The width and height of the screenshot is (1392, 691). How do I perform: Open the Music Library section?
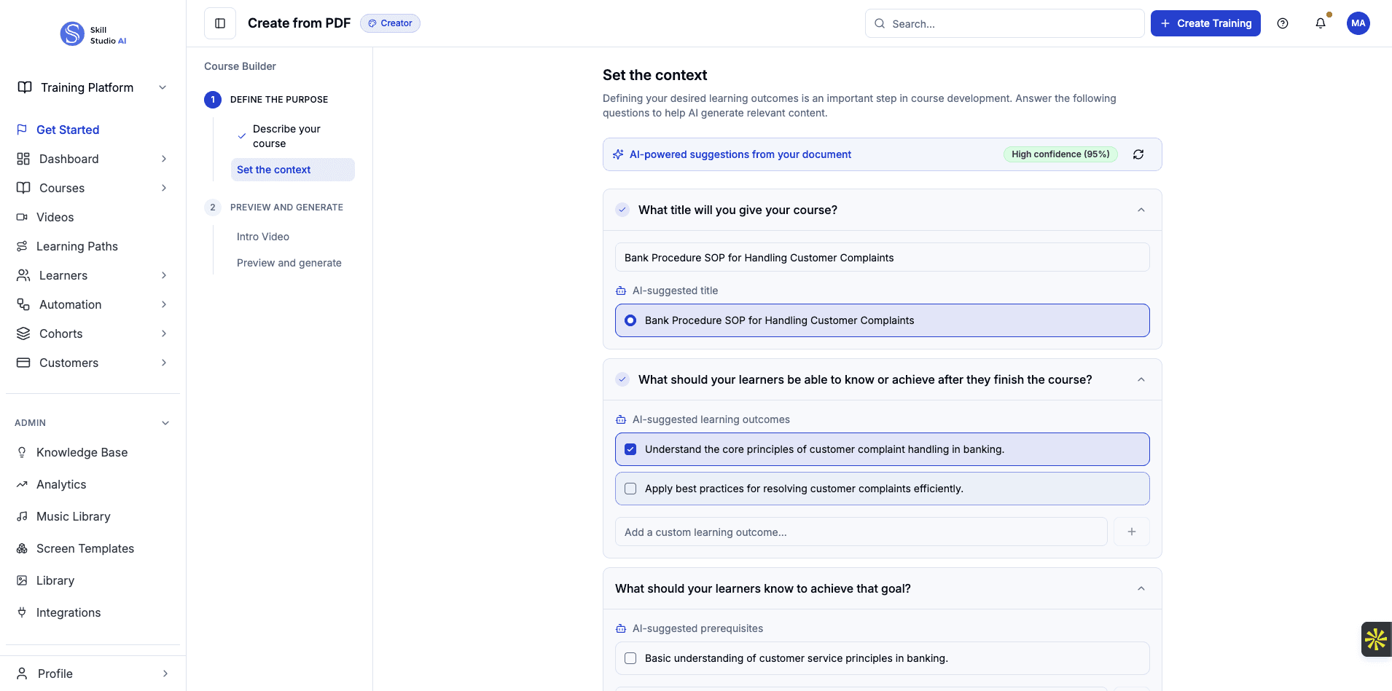(73, 516)
